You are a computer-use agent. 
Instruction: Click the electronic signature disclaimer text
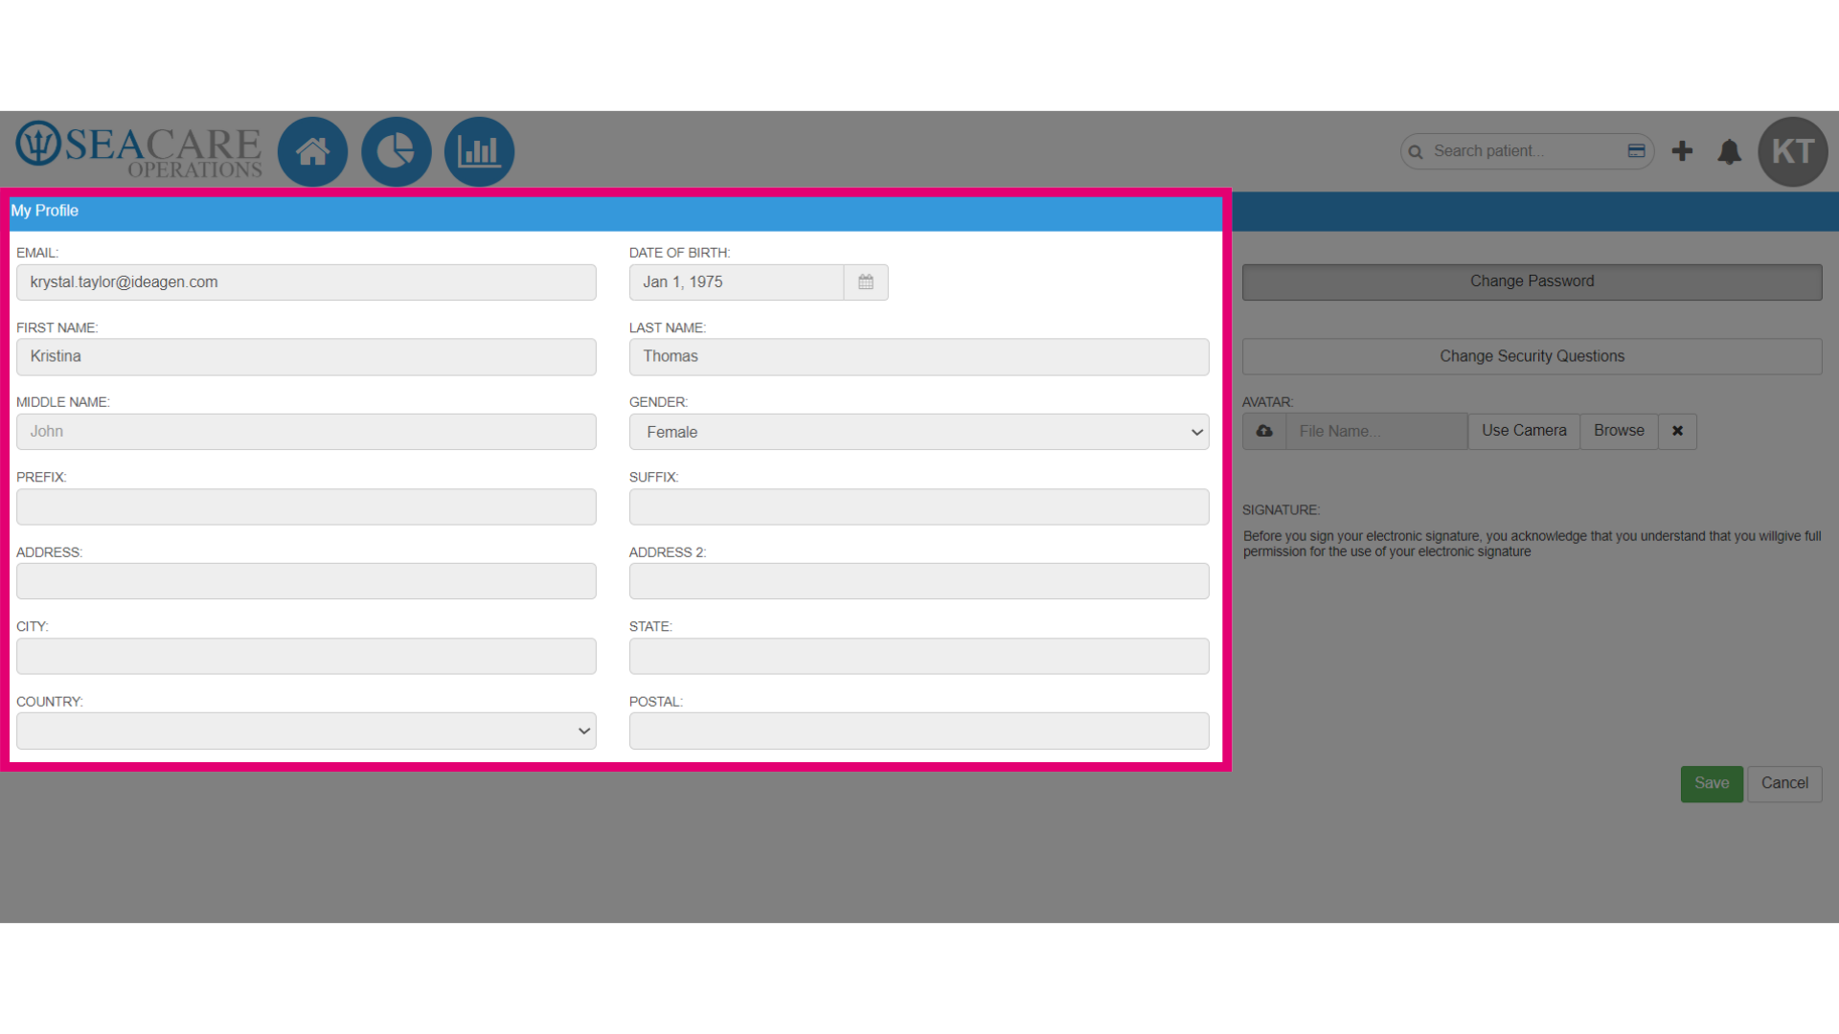pyautogui.click(x=1532, y=544)
